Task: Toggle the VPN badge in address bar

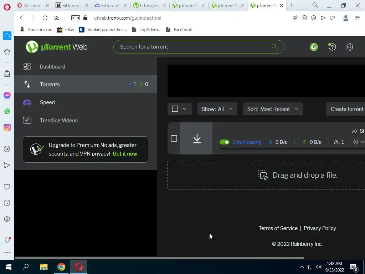Action: [76, 18]
